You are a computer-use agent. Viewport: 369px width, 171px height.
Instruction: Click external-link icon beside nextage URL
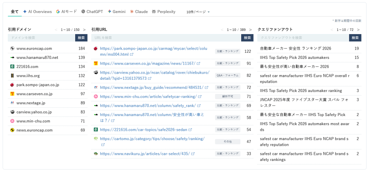click(x=206, y=88)
